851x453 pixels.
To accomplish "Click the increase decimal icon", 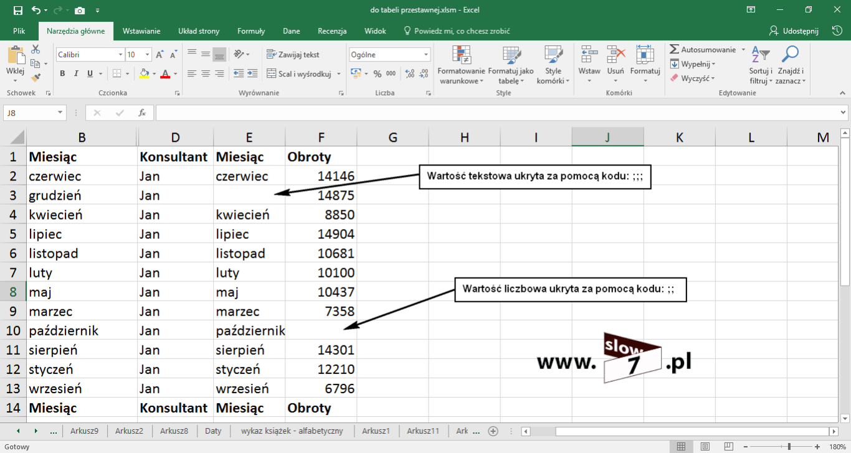I will click(409, 73).
